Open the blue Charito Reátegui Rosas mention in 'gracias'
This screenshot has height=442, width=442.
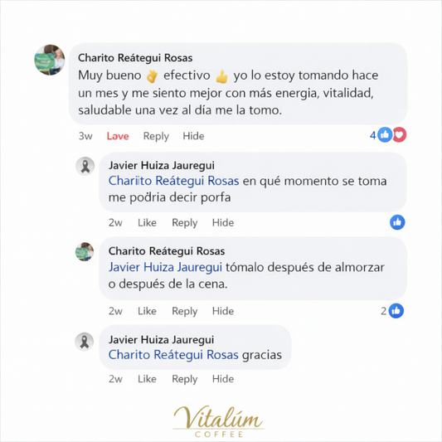pos(173,355)
